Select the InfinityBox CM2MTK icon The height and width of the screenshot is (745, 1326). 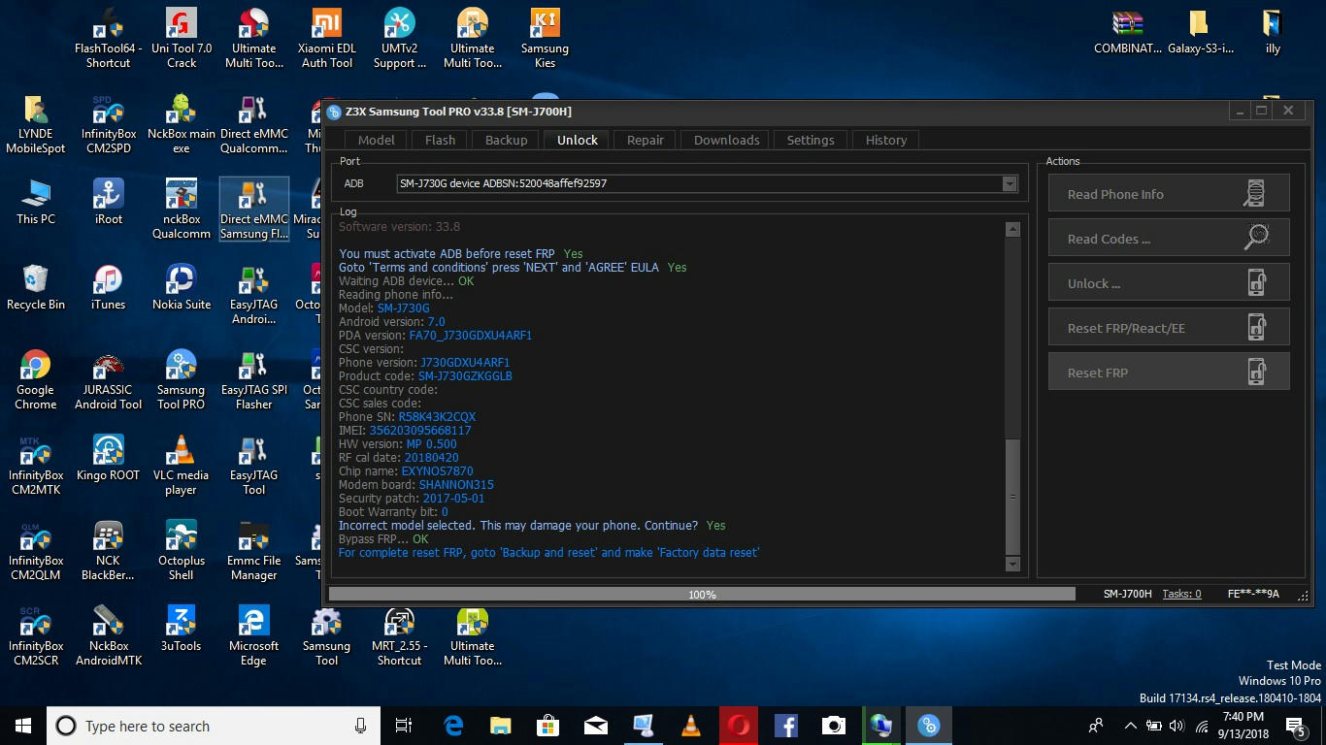(x=36, y=466)
